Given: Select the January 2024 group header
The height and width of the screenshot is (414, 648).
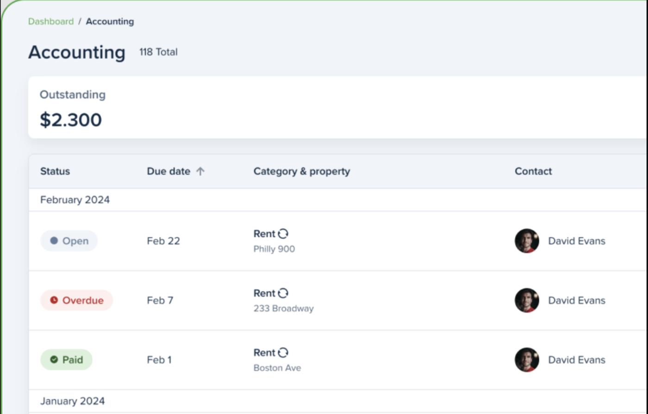Looking at the screenshot, I should pos(72,401).
